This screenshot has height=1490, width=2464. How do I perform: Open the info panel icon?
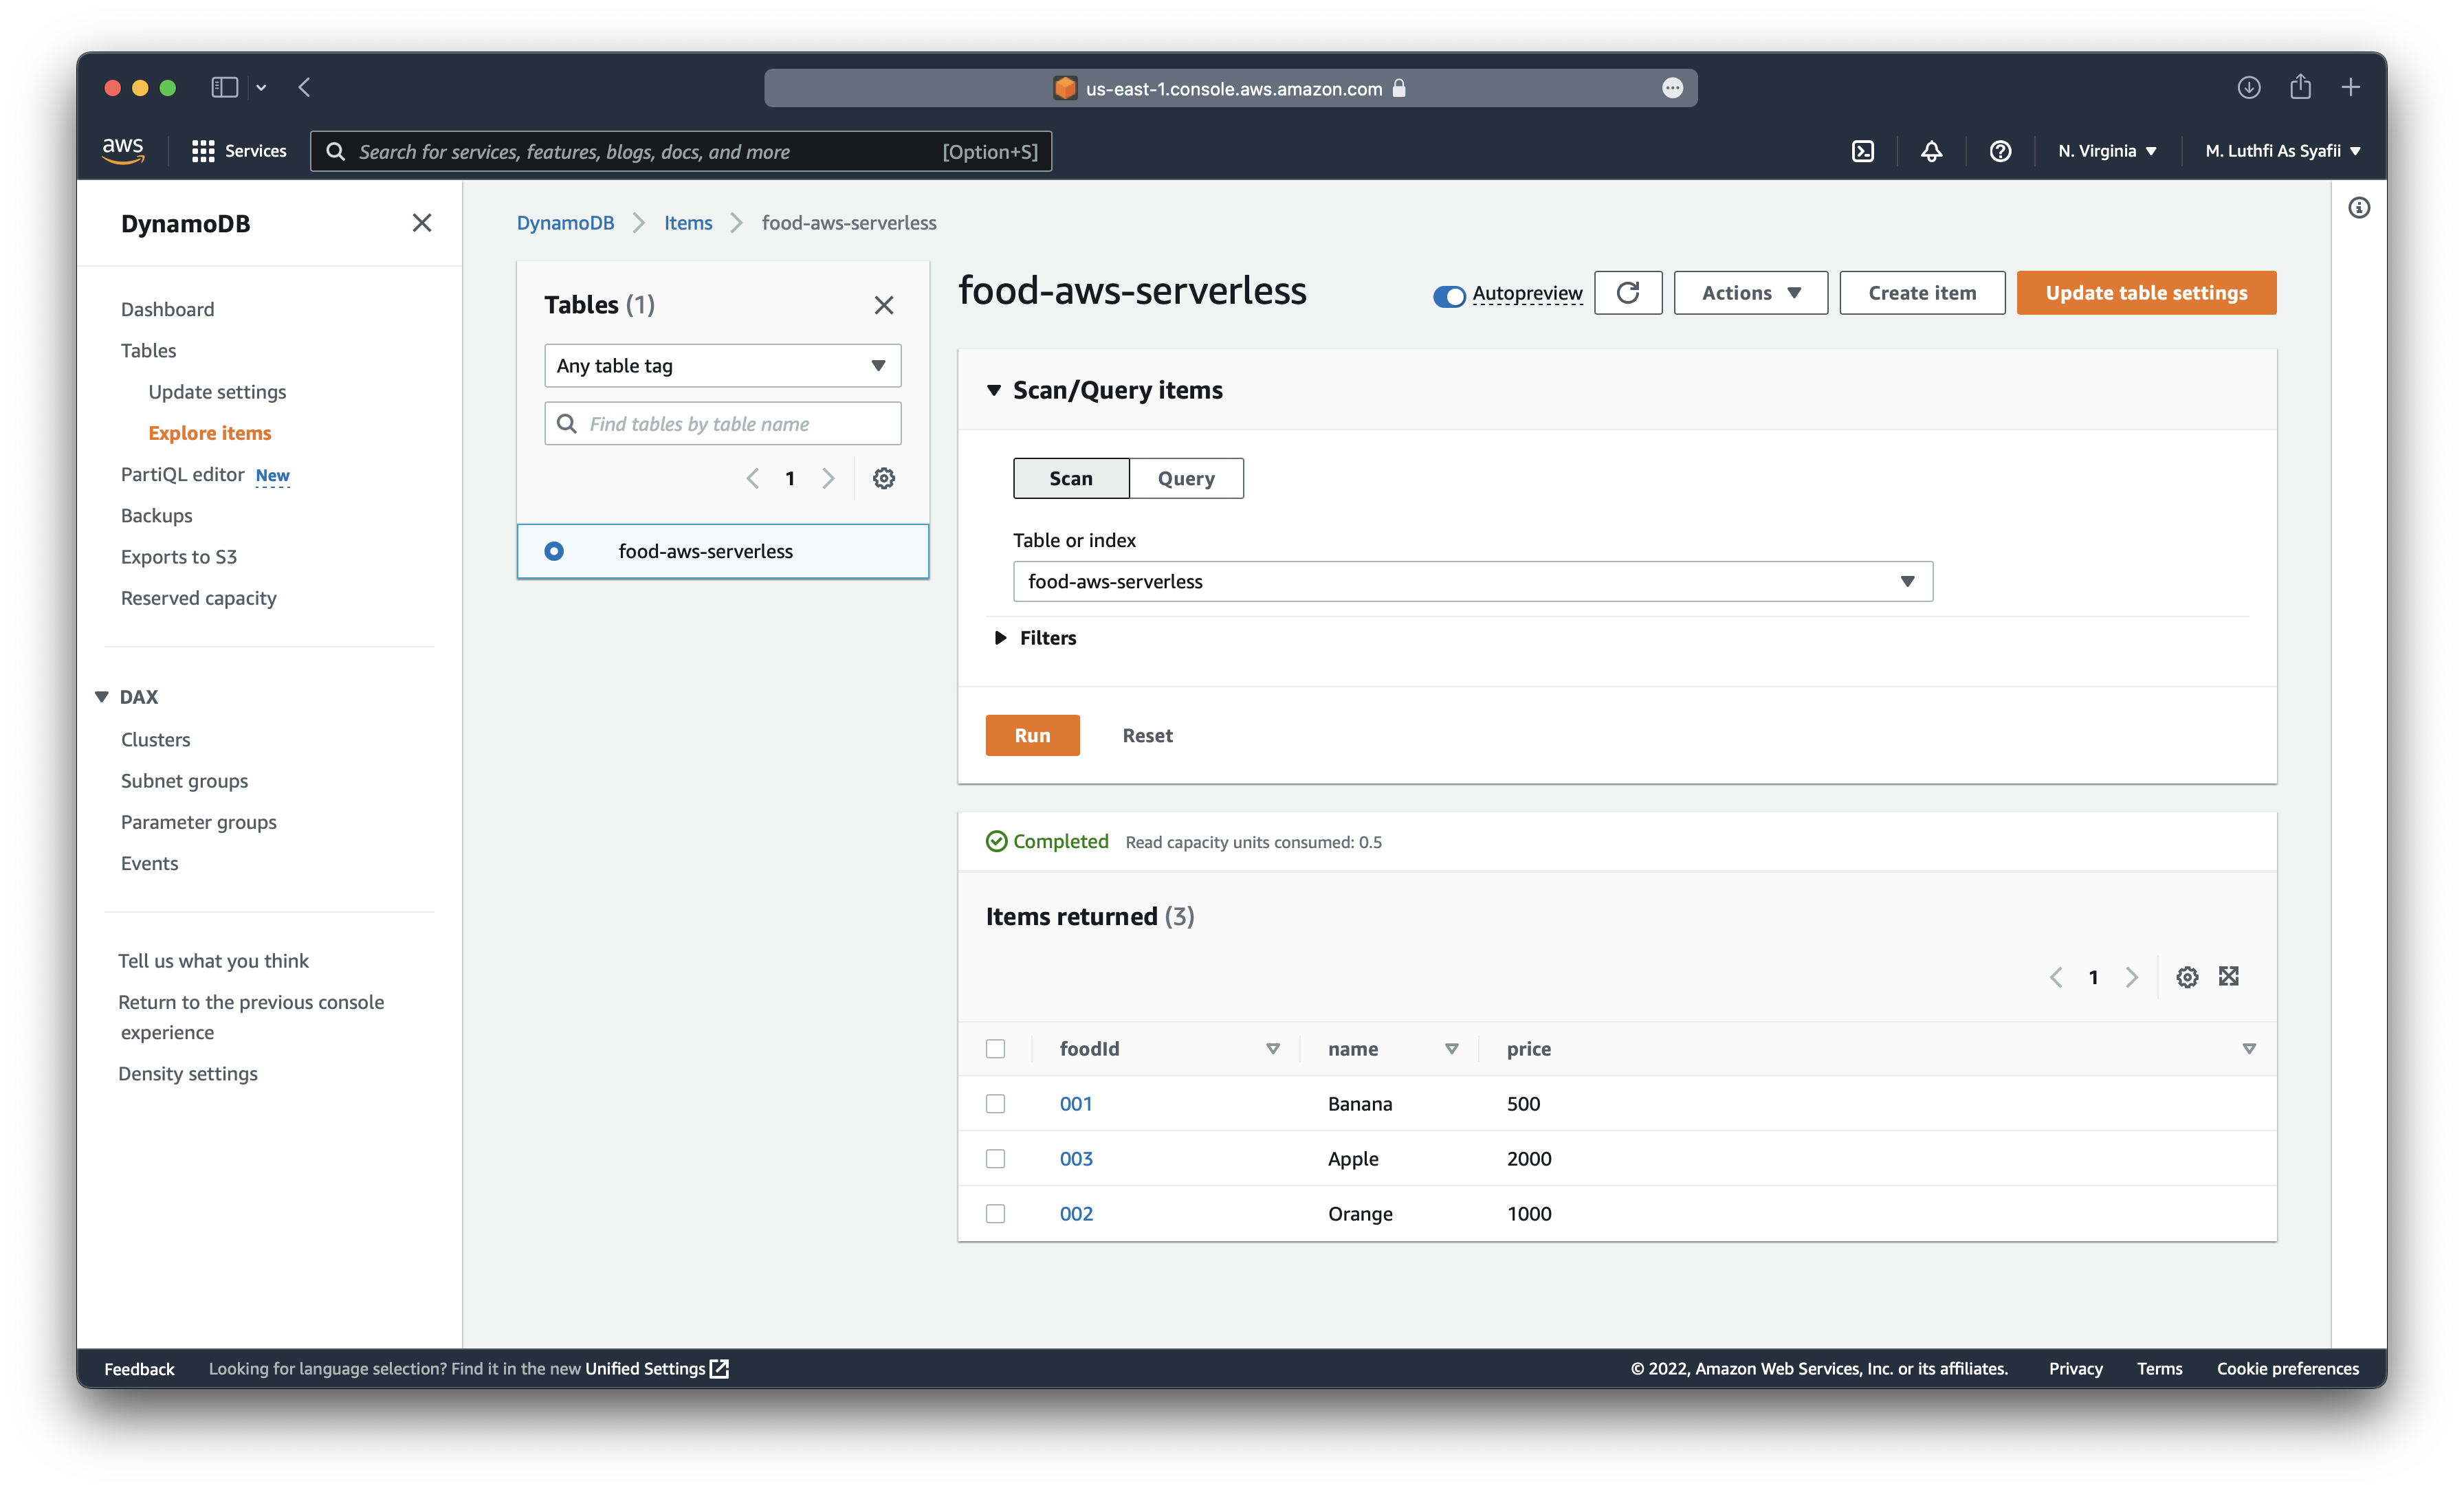[x=2359, y=208]
